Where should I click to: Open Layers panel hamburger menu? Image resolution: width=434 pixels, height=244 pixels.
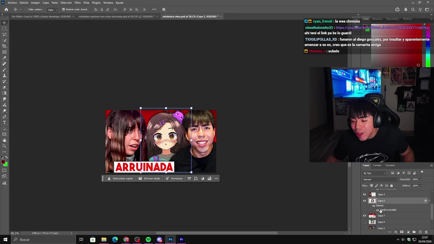point(431,165)
